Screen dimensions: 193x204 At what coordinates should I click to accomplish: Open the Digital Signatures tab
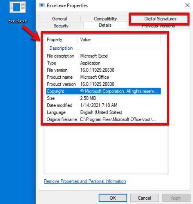[160, 19]
